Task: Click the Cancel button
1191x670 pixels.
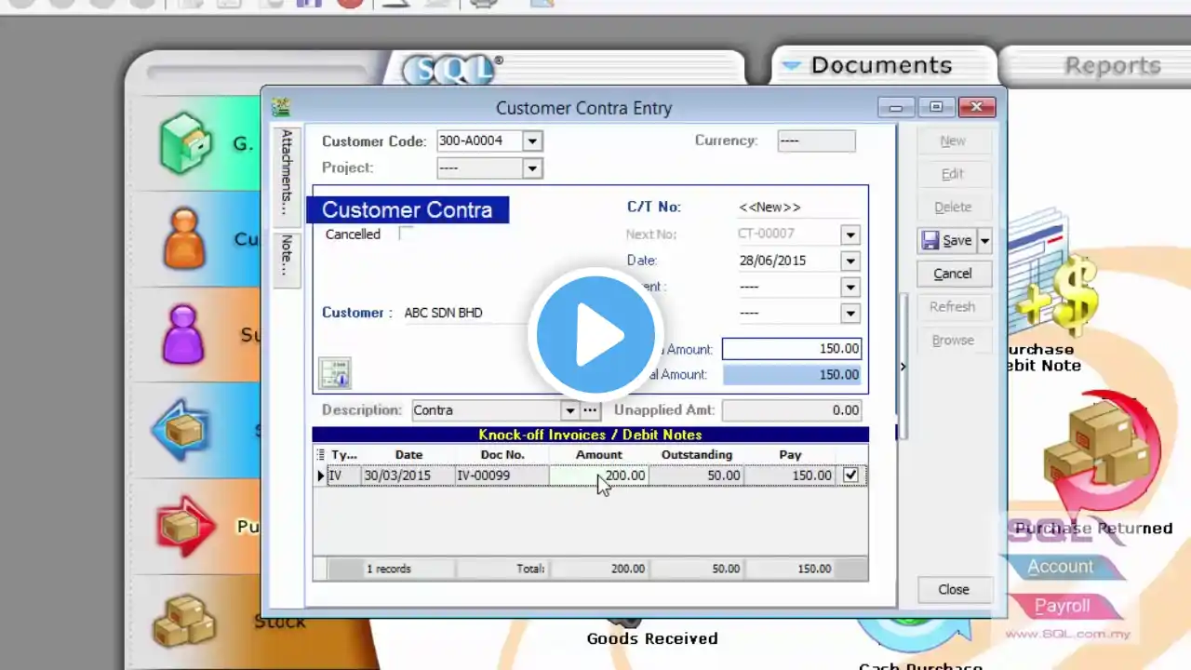Action: click(953, 274)
